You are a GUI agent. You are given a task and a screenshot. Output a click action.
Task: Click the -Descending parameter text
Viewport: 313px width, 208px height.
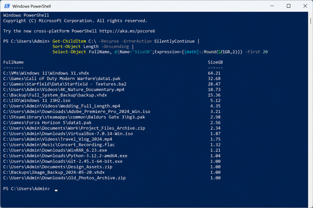click(x=115, y=47)
